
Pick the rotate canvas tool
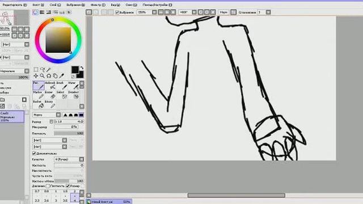49,75
